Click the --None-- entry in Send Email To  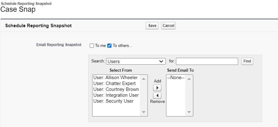pos(176,78)
